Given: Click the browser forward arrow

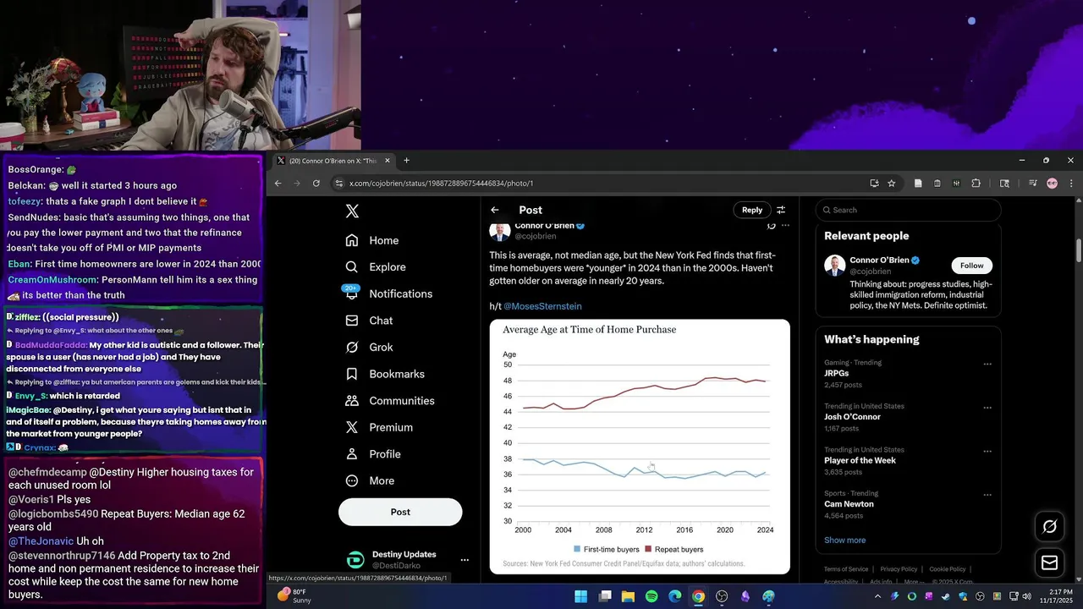Looking at the screenshot, I should (297, 183).
